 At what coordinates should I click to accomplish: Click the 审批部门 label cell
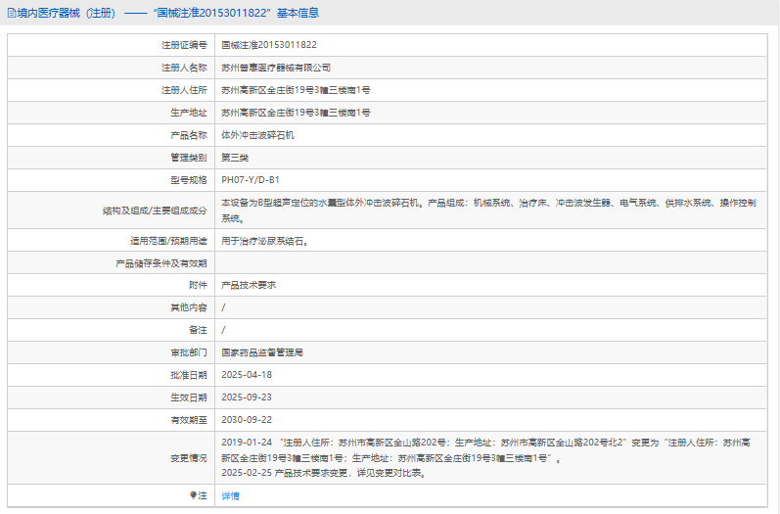(x=111, y=352)
